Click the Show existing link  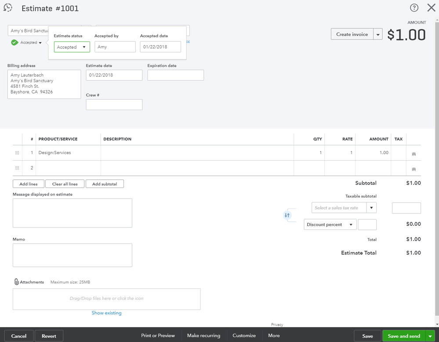[106, 313]
